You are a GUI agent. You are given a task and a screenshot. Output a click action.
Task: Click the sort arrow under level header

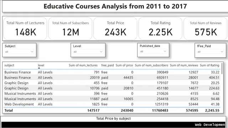[x=39, y=68]
